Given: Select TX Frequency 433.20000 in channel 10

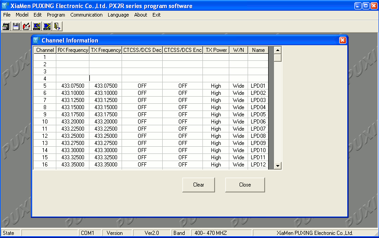Looking at the screenshot, I should (105, 121).
